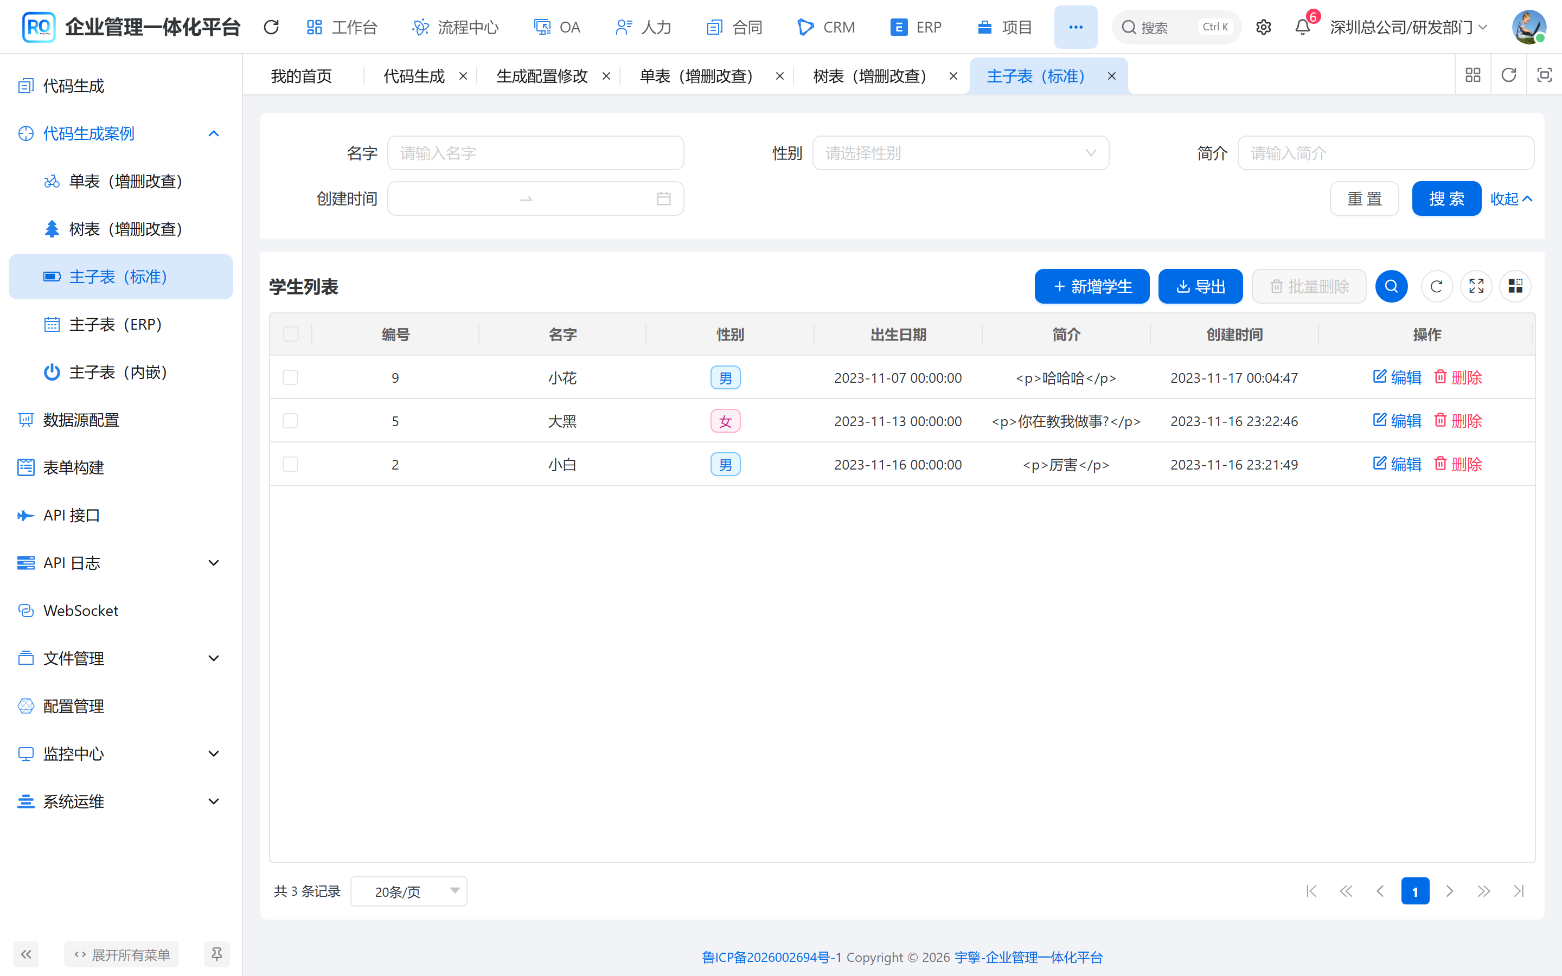
Task: Open the calendar icon in 创建时间 field
Action: 663,199
